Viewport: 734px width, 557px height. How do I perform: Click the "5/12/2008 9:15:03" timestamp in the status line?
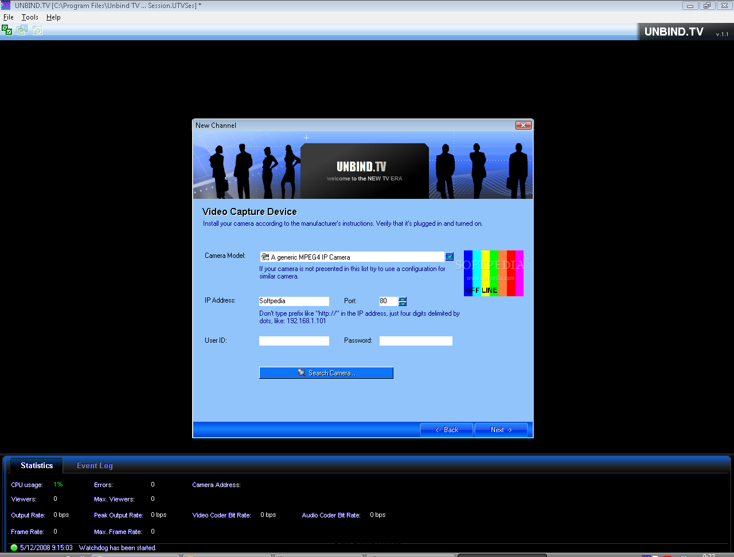tap(46, 548)
